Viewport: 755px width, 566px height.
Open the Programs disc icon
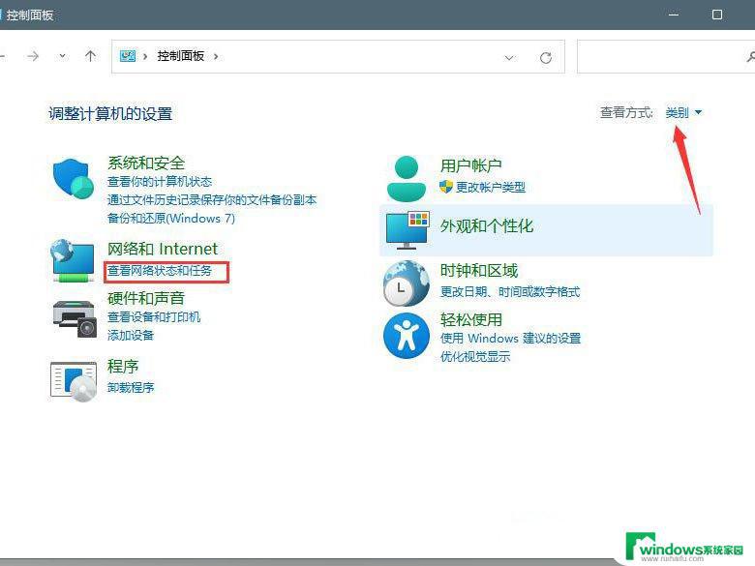[x=74, y=380]
